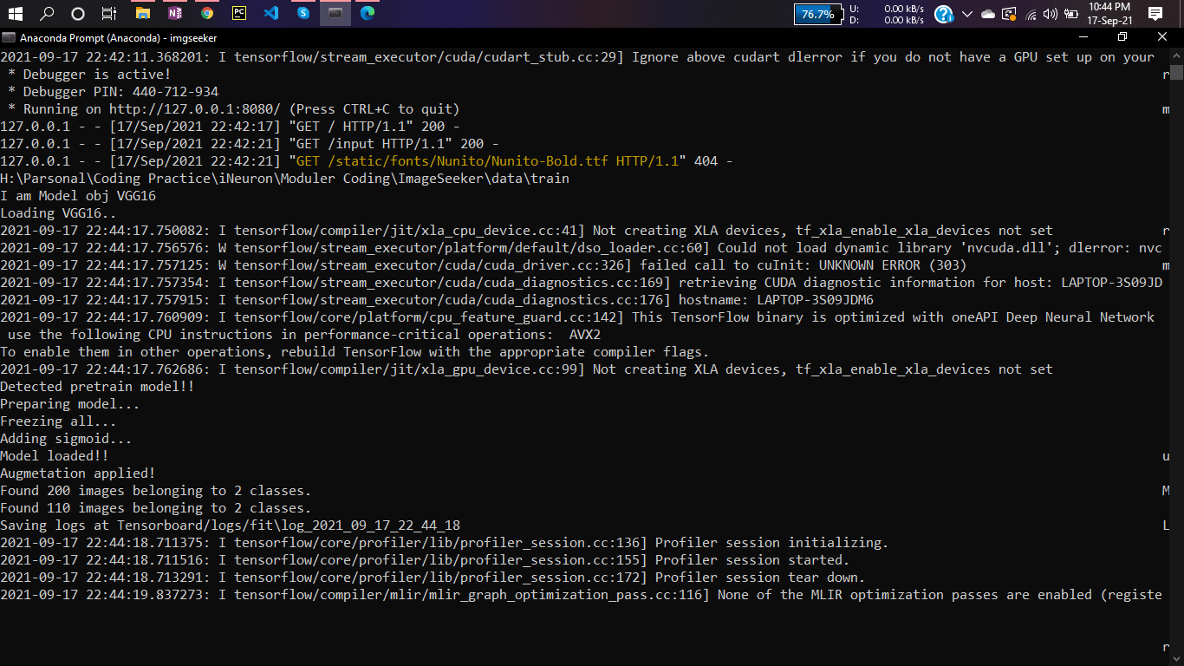Launch Cortana from the taskbar circle
Viewport: 1184px width, 666px height.
pyautogui.click(x=78, y=14)
